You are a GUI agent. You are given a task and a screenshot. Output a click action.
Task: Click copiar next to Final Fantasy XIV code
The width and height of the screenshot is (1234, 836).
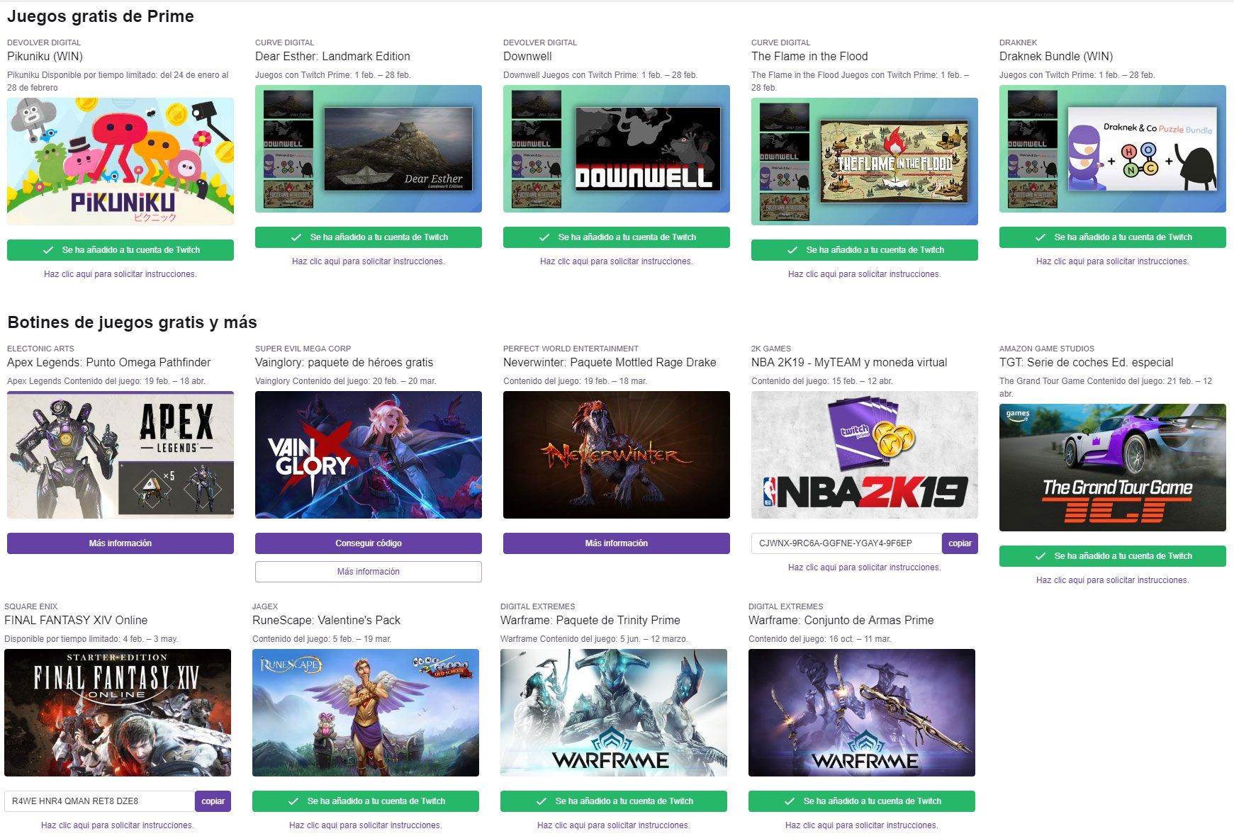(x=213, y=801)
